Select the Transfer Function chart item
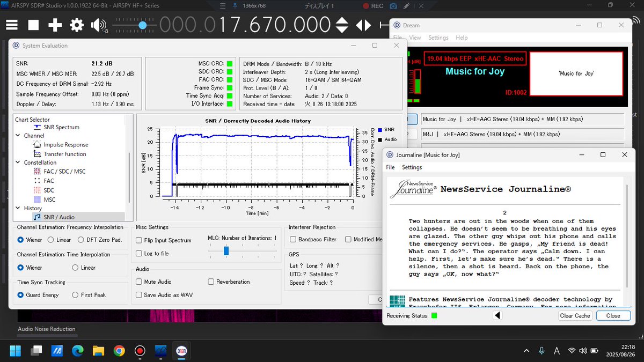The image size is (644, 362). (64, 154)
